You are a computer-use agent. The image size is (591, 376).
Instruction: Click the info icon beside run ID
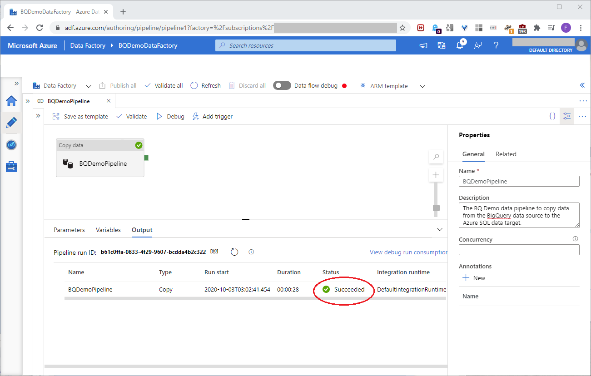click(251, 252)
